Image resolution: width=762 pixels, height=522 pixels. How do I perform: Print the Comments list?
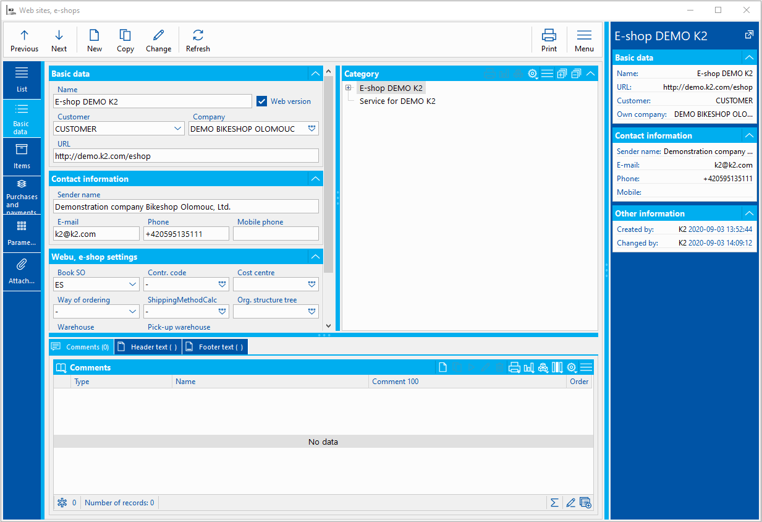[514, 367]
